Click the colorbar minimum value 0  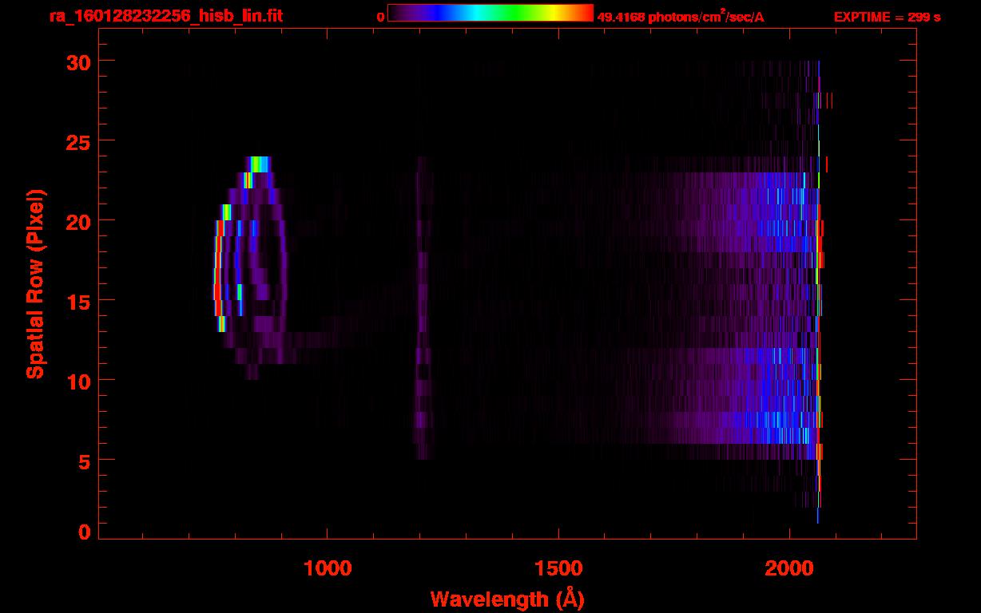tap(381, 17)
